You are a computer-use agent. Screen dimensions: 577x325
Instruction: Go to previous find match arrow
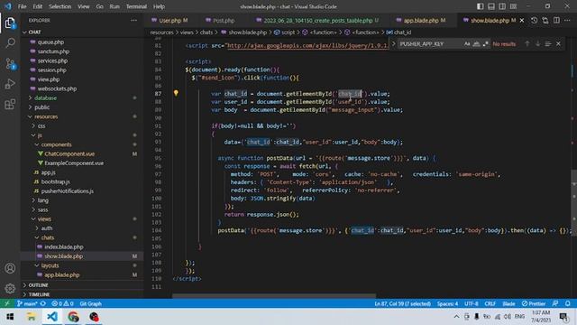[x=527, y=44]
